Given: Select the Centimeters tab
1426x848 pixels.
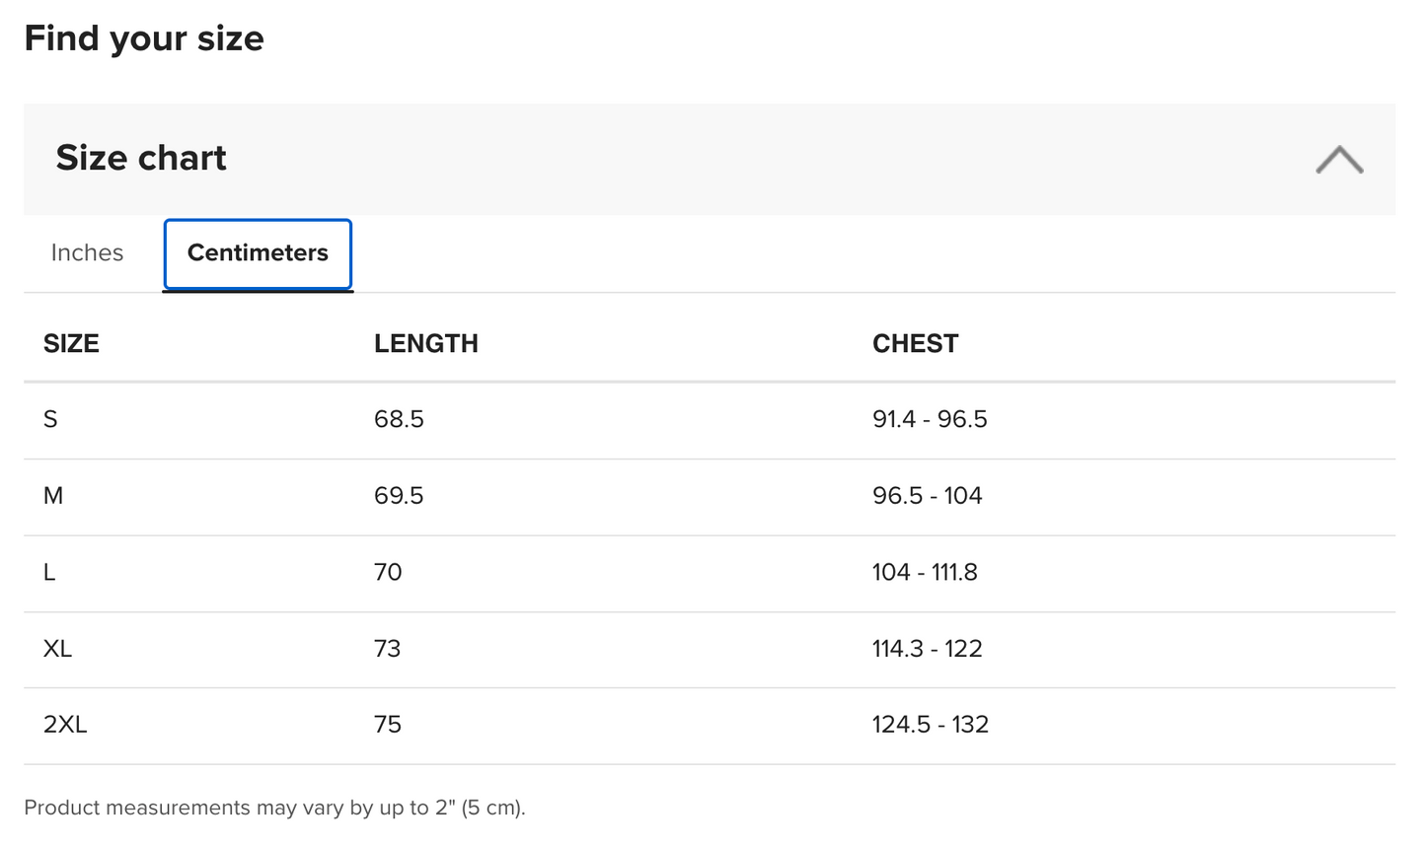Looking at the screenshot, I should tap(258, 254).
